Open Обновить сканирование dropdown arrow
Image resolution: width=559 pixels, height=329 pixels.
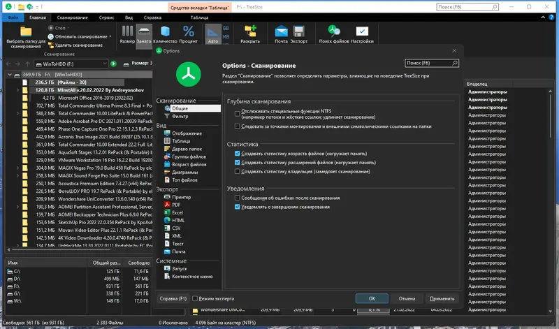(110, 37)
